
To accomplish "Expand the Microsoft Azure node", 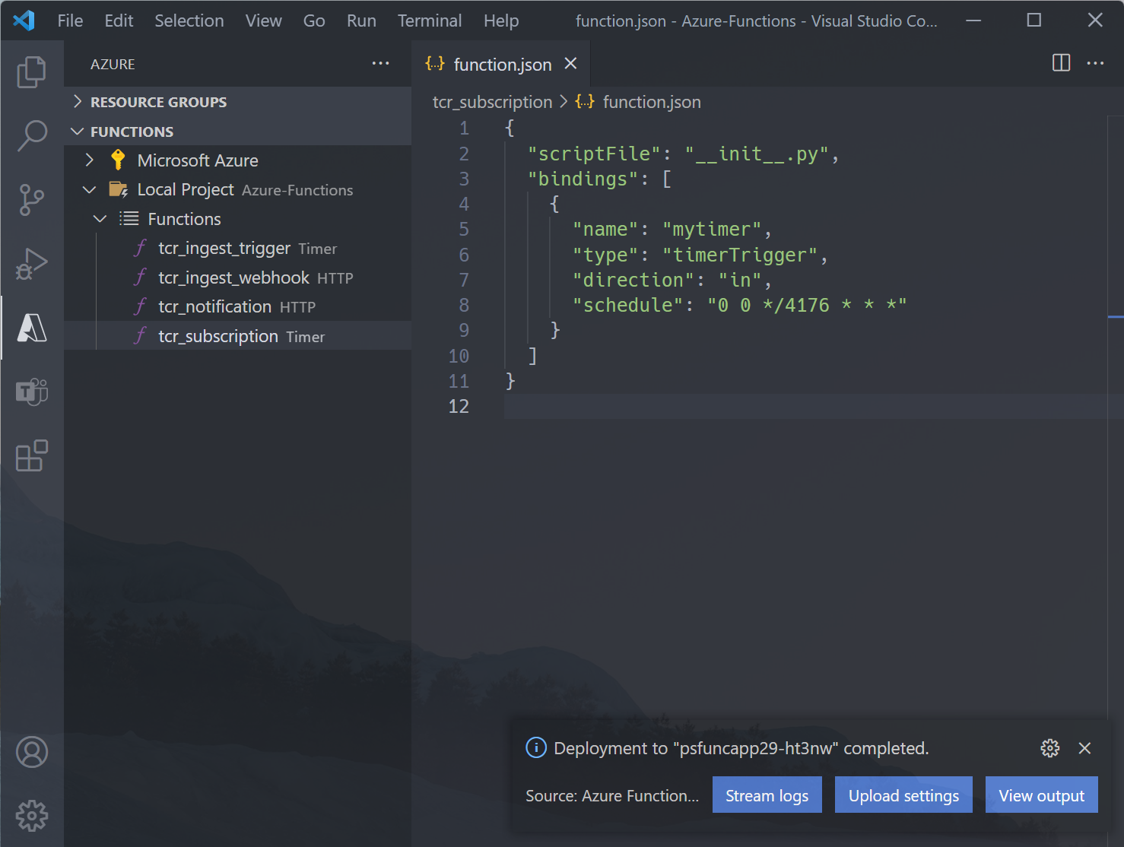I will [89, 160].
